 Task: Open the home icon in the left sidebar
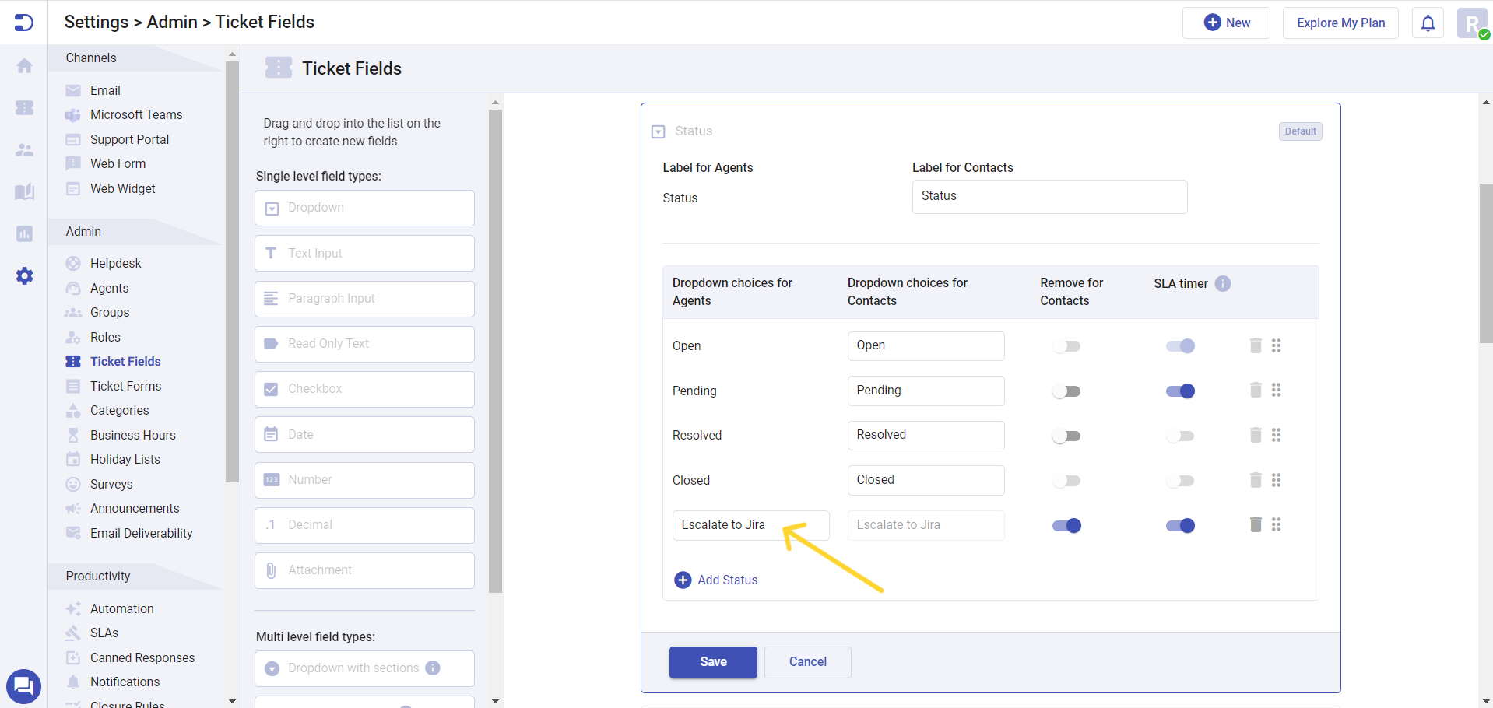pos(24,66)
